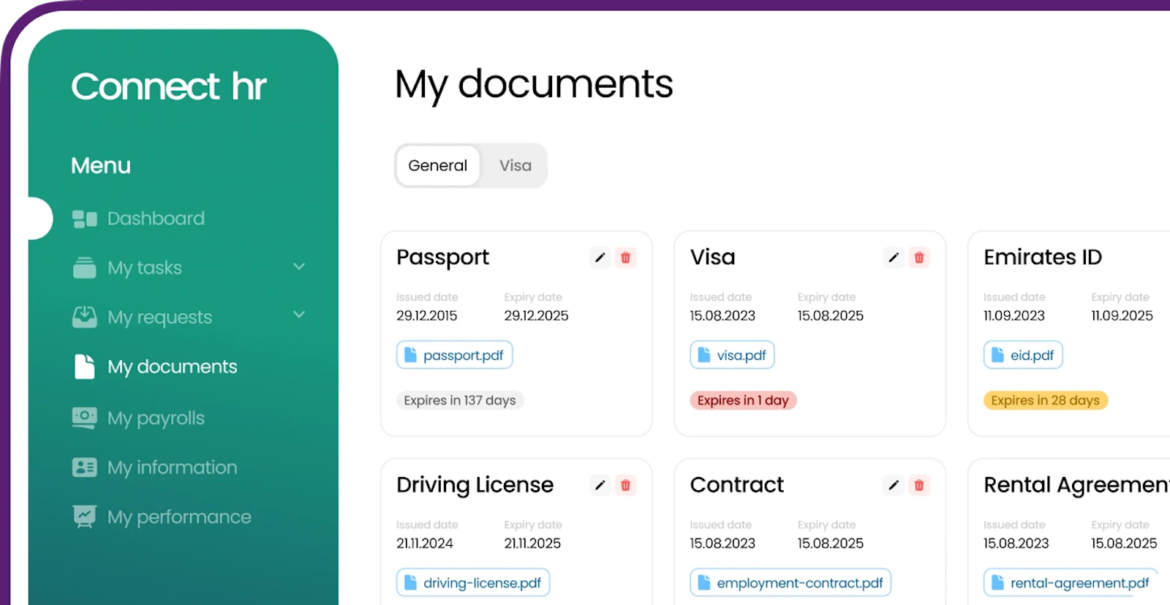This screenshot has width=1170, height=605.
Task: Delete the Contract card with trash icon
Action: click(919, 485)
